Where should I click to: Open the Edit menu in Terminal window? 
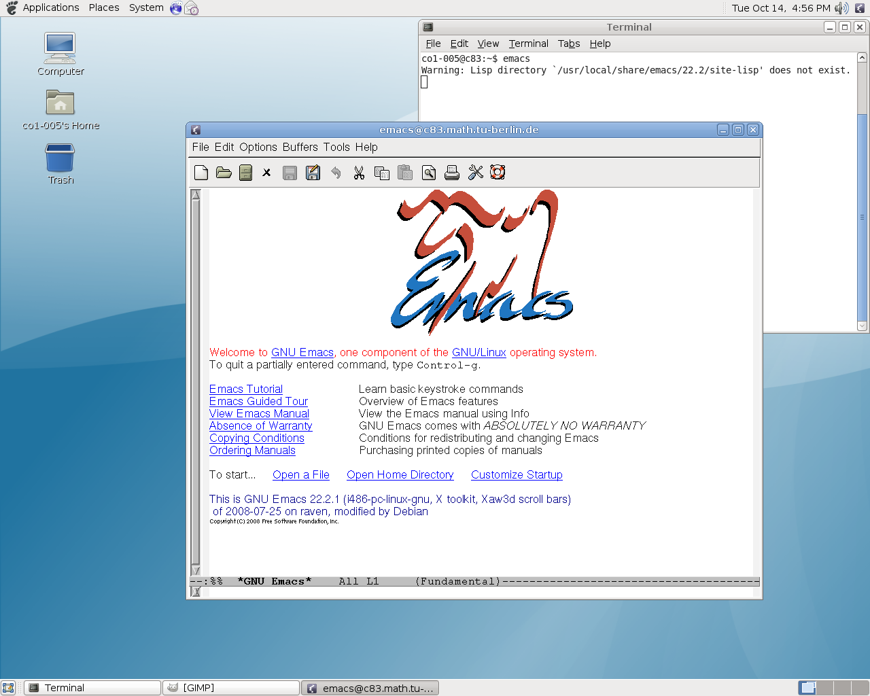(x=459, y=43)
